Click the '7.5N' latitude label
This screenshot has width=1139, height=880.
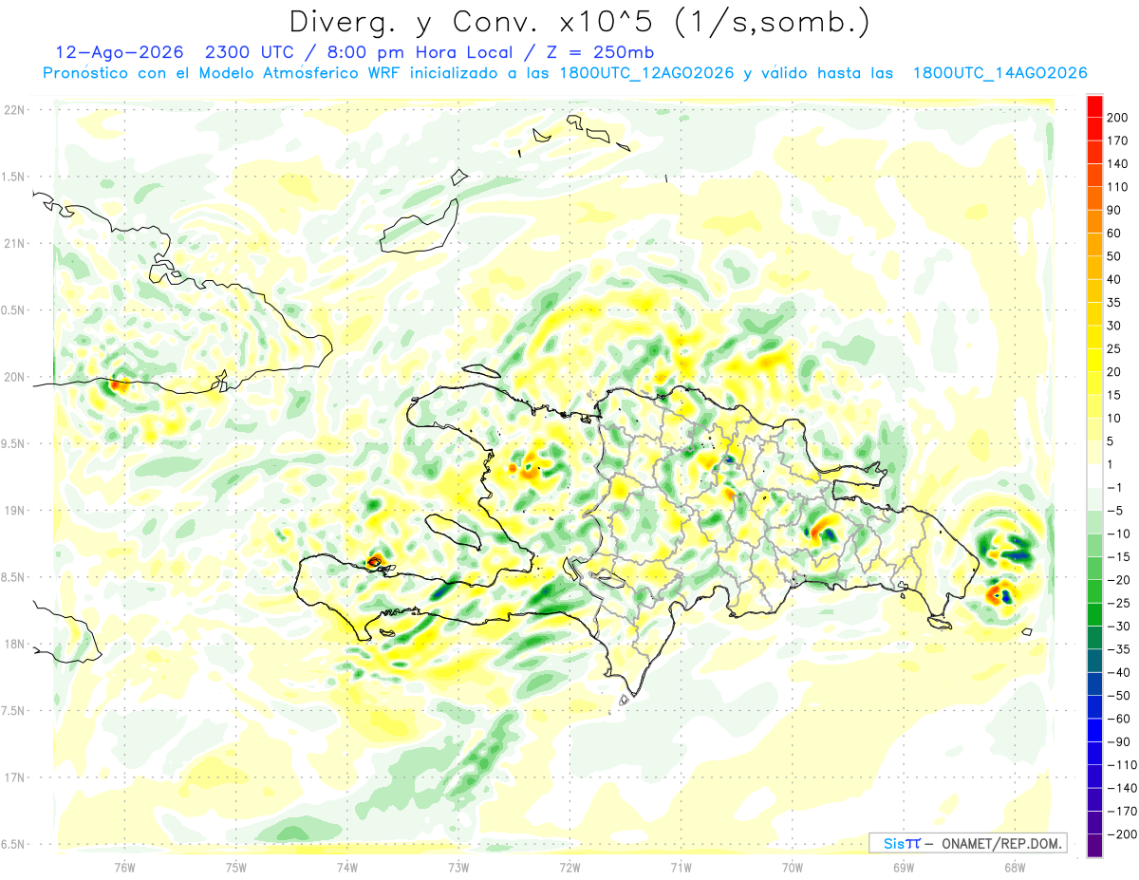tap(13, 710)
